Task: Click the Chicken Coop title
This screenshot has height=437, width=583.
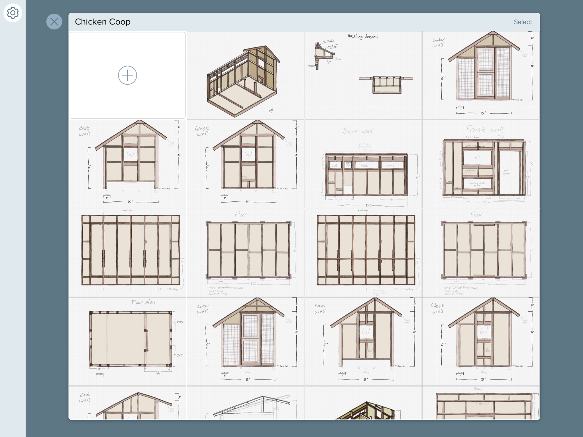Action: [103, 22]
